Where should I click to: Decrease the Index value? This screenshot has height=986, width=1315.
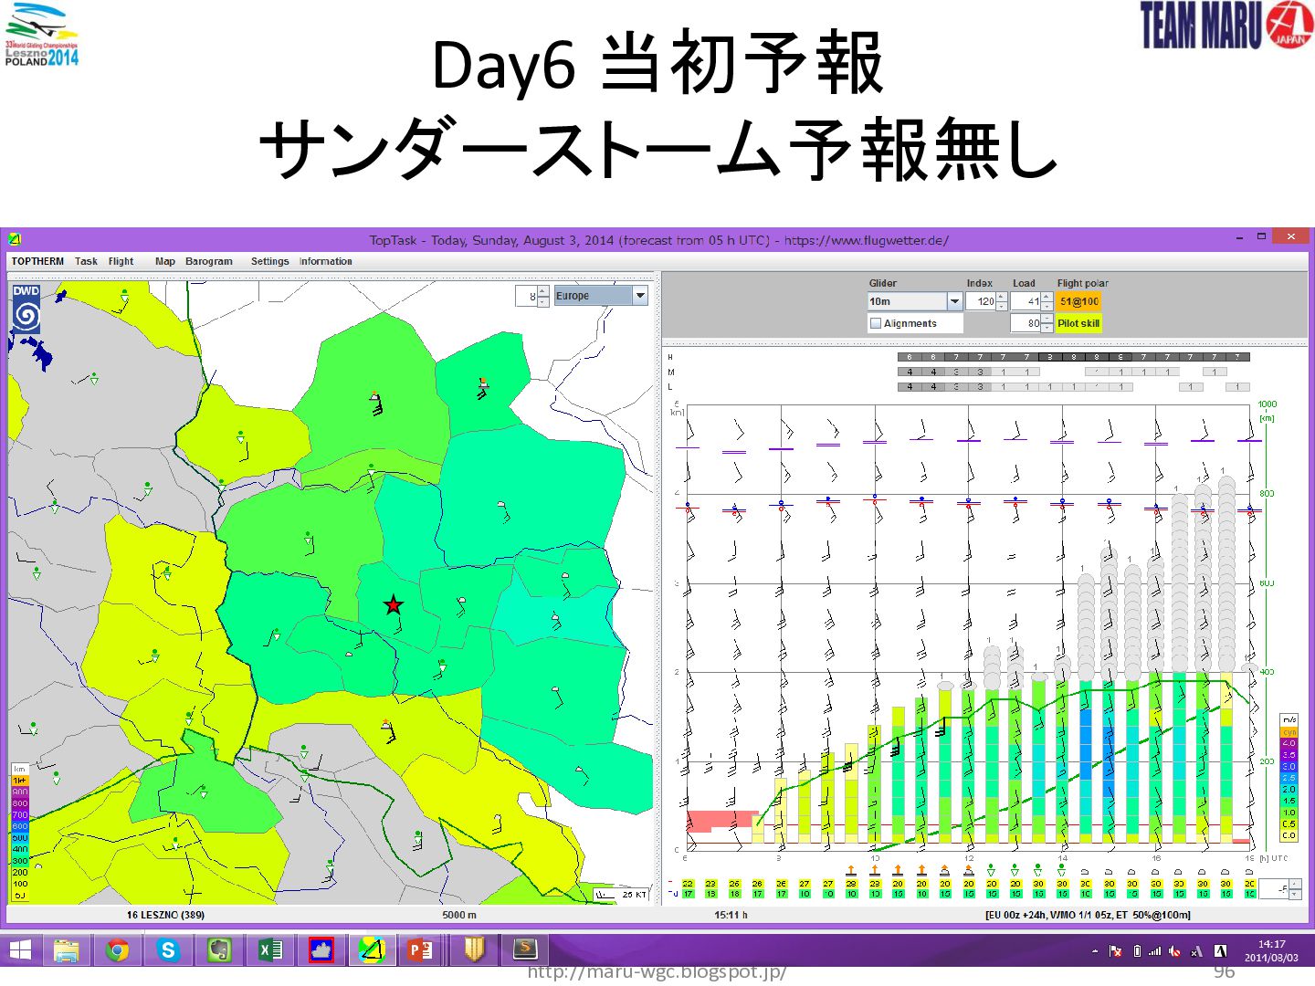click(x=1002, y=306)
